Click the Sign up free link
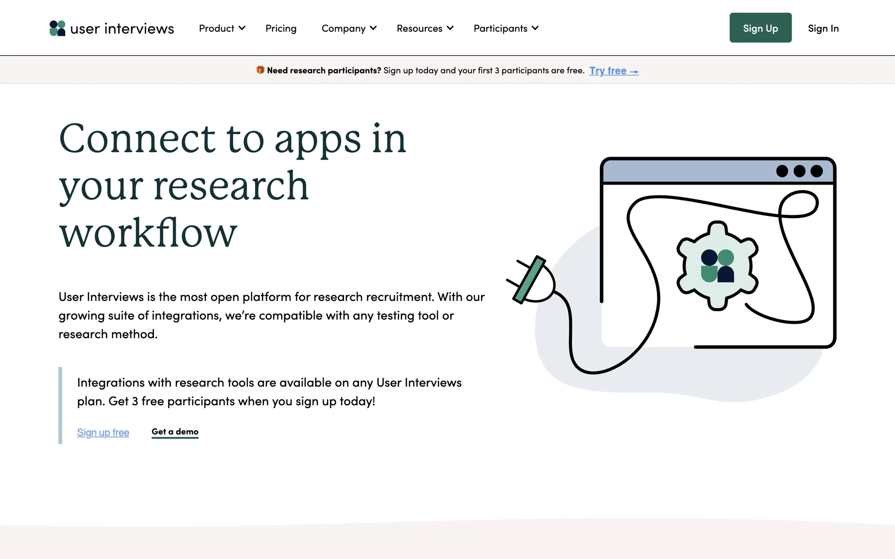The width and height of the screenshot is (895, 559). coord(103,432)
